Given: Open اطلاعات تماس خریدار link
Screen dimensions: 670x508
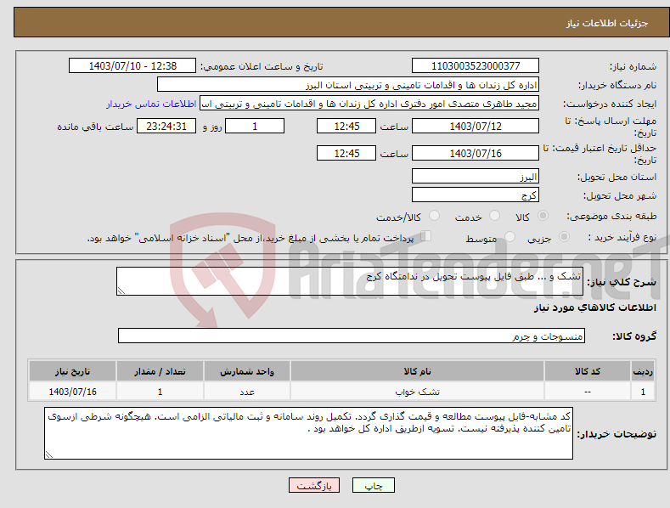Looking at the screenshot, I should coord(151,104).
